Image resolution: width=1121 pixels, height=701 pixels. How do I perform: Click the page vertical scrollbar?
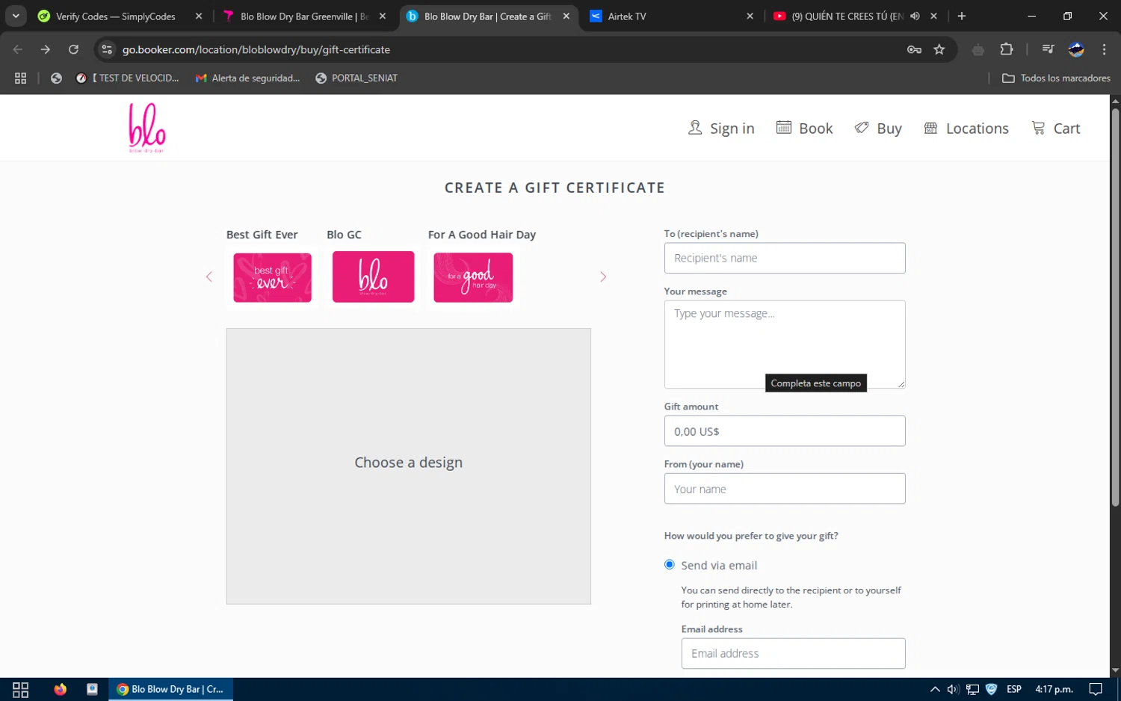pyautogui.click(x=1115, y=308)
